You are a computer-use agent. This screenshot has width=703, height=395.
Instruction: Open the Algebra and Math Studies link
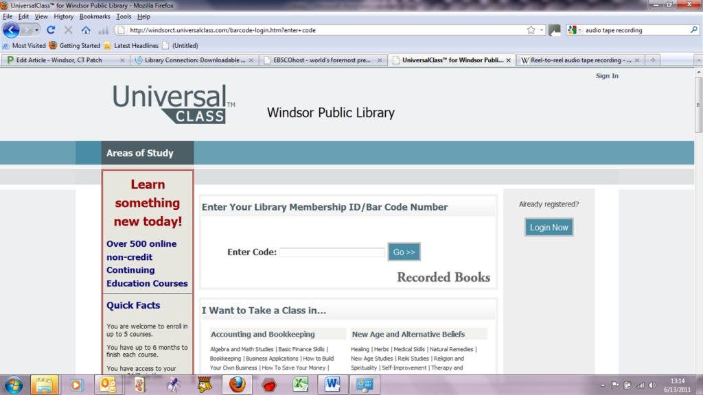tap(242, 349)
